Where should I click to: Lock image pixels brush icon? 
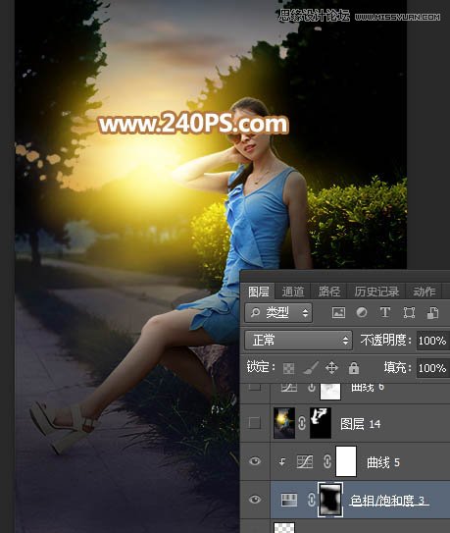311,368
